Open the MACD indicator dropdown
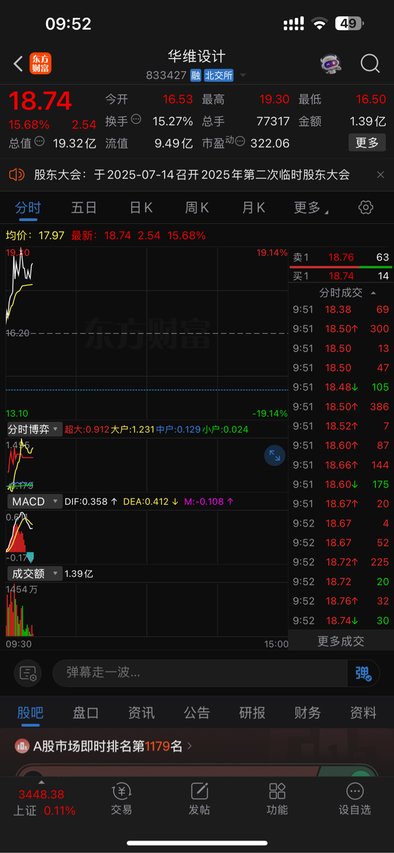Screen dimensions: 394x853 (x=34, y=501)
